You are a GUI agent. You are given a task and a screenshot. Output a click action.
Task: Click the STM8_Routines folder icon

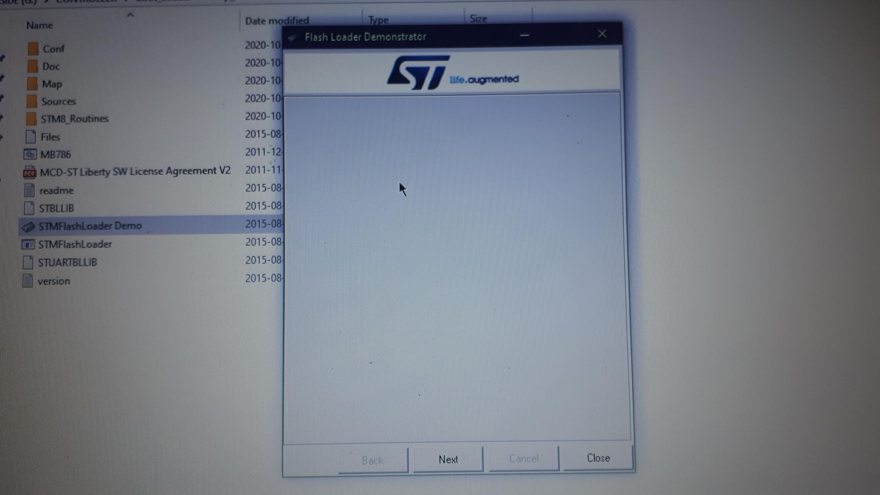pyautogui.click(x=32, y=119)
